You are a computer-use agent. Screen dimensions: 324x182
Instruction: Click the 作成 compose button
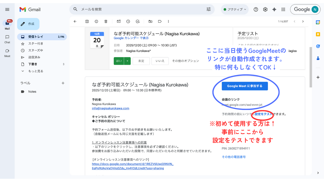click(x=28, y=24)
